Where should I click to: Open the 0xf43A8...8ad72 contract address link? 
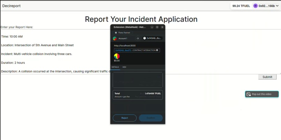[123, 50]
